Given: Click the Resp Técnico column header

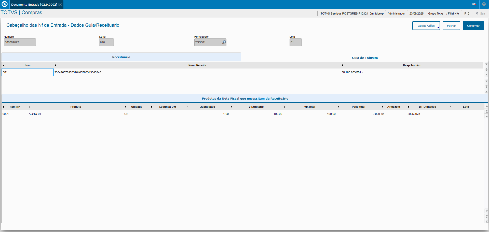Looking at the screenshot, I should pos(412,65).
